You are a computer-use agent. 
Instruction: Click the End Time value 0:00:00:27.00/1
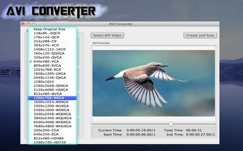click(x=200, y=134)
